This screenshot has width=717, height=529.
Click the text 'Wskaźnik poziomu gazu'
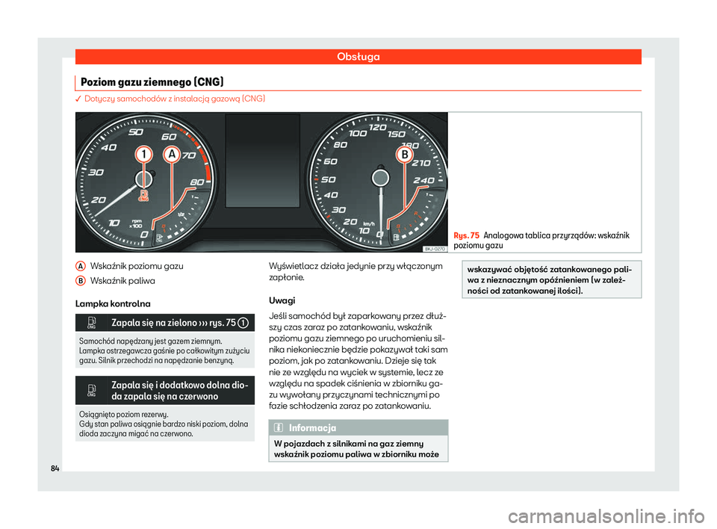coord(137,266)
